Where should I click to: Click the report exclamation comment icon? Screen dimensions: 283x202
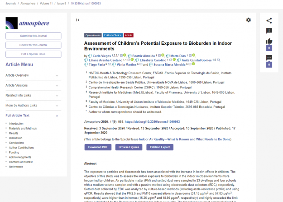pos(269,31)
